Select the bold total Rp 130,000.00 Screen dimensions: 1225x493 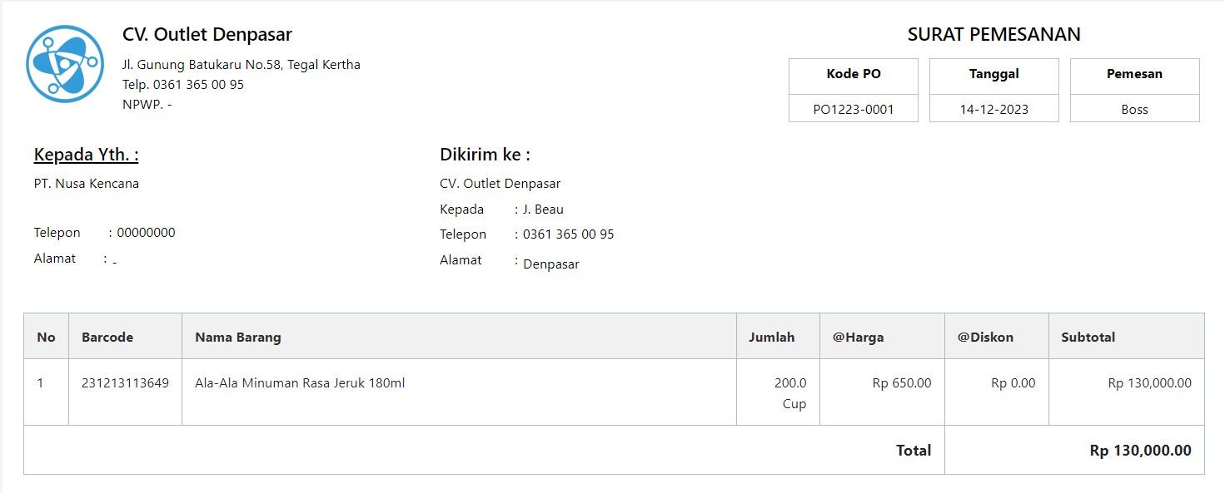point(1141,451)
